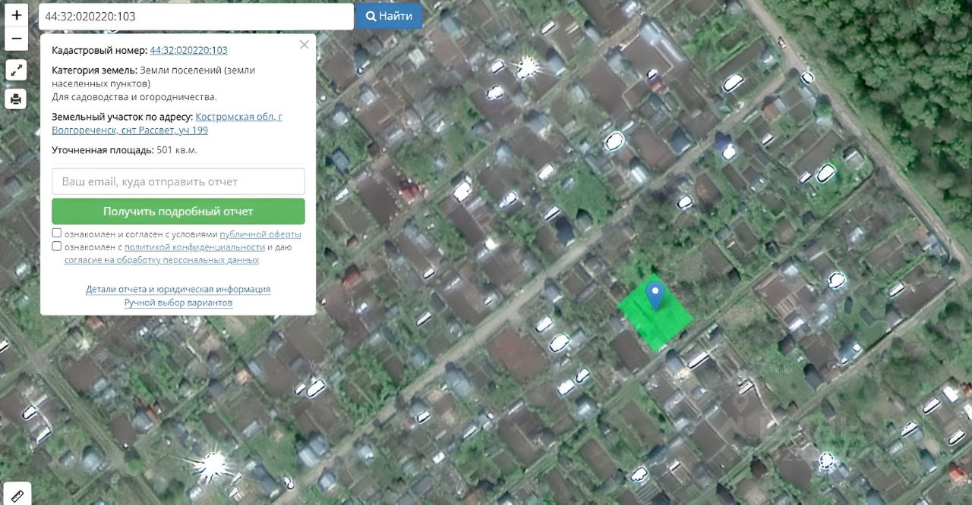Open the parcel address link
Image resolution: width=972 pixels, height=505 pixels.
pyautogui.click(x=167, y=124)
